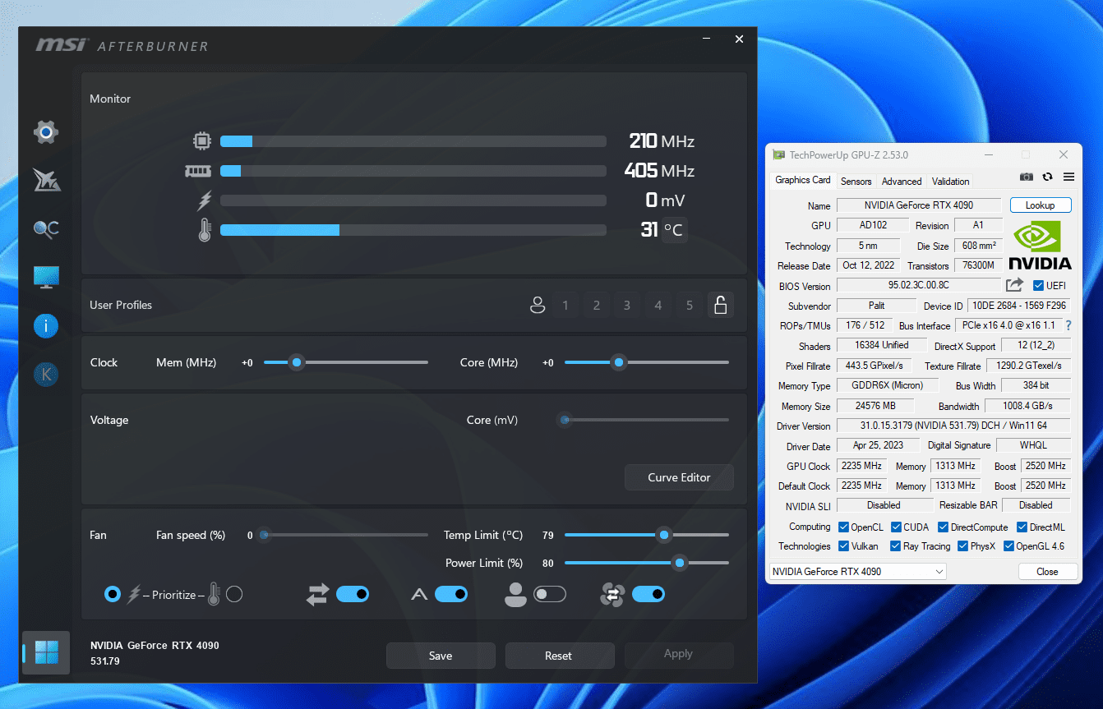Toggle the fan sync switch
Screen dimensions: 1103x709
click(648, 594)
